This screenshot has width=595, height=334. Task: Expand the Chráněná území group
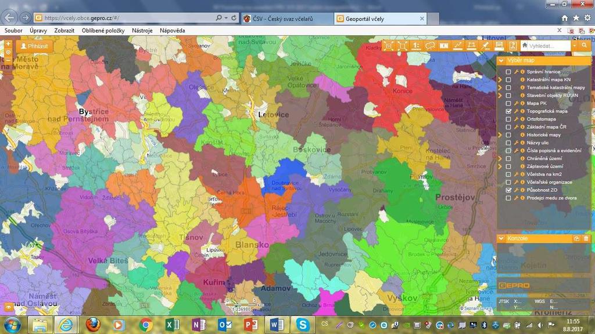click(x=500, y=159)
